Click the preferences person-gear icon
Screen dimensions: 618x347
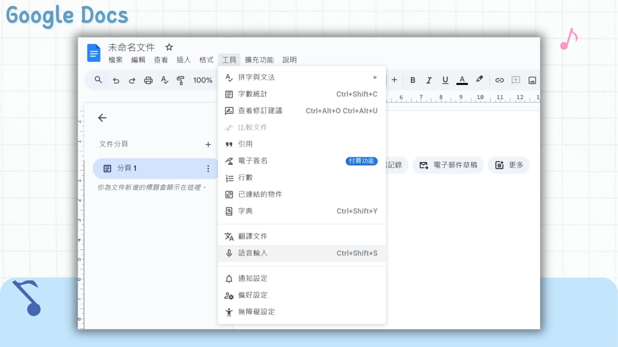tap(229, 296)
